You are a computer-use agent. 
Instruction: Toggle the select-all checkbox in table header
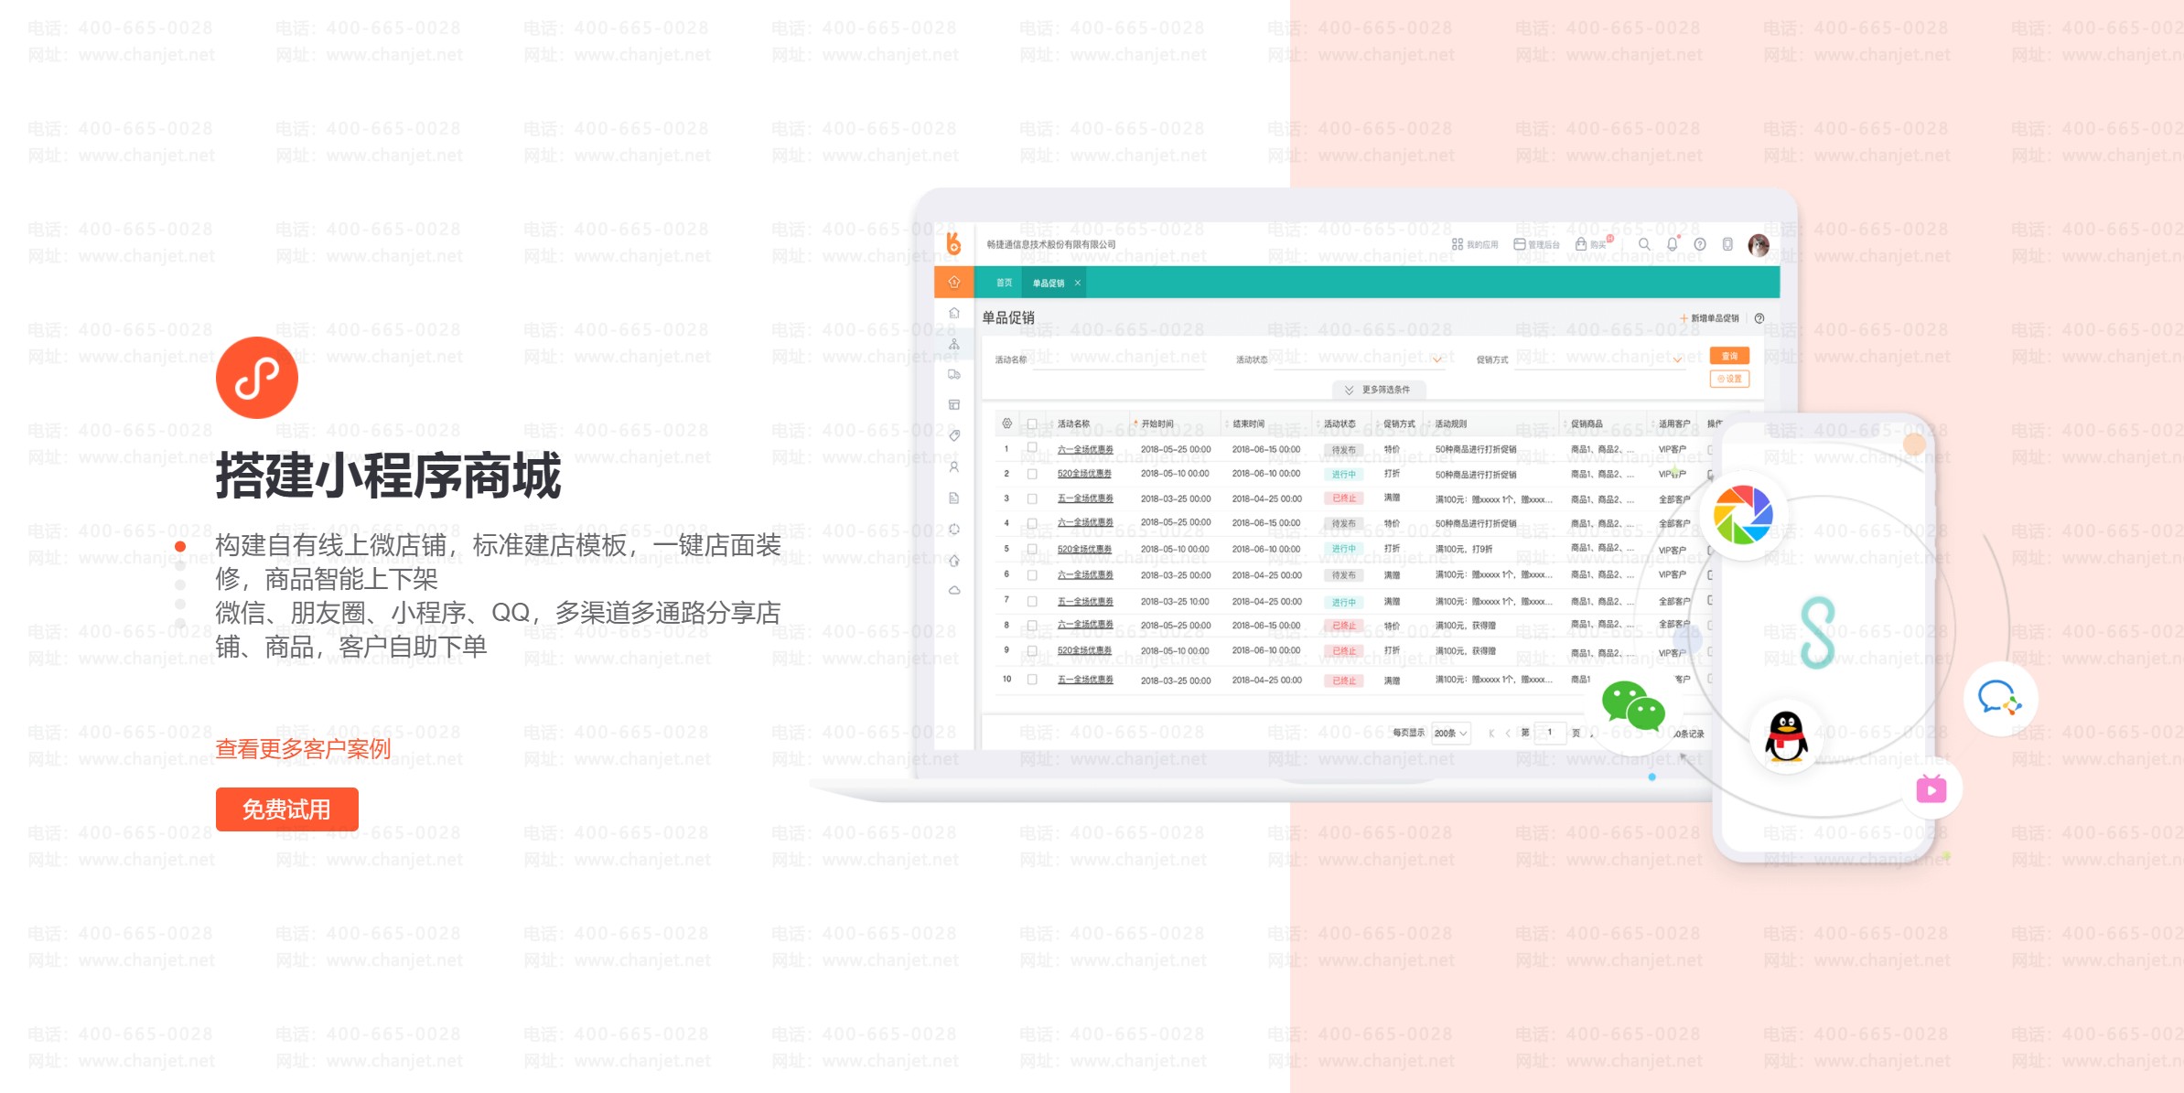(1032, 423)
